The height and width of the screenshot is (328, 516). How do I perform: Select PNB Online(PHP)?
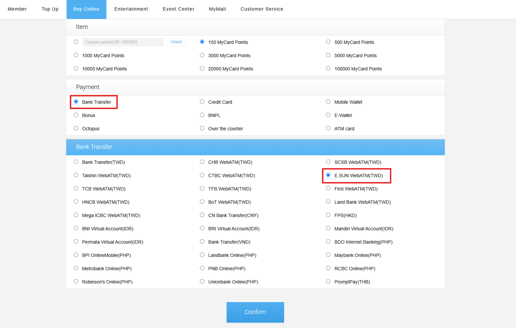pos(202,268)
